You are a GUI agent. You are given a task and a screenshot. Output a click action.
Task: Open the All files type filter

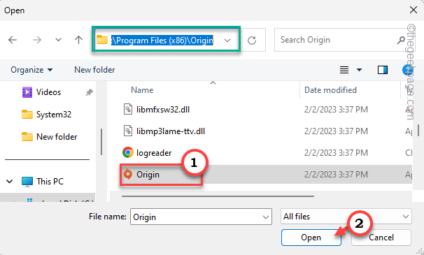(346, 217)
